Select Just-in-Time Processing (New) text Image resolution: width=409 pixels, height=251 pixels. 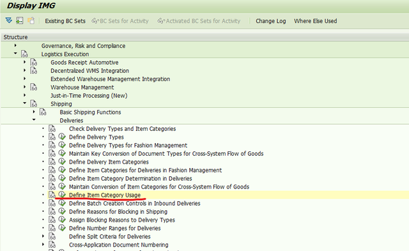pos(89,96)
